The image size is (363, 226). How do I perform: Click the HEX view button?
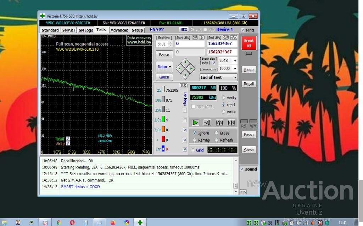(184, 30)
